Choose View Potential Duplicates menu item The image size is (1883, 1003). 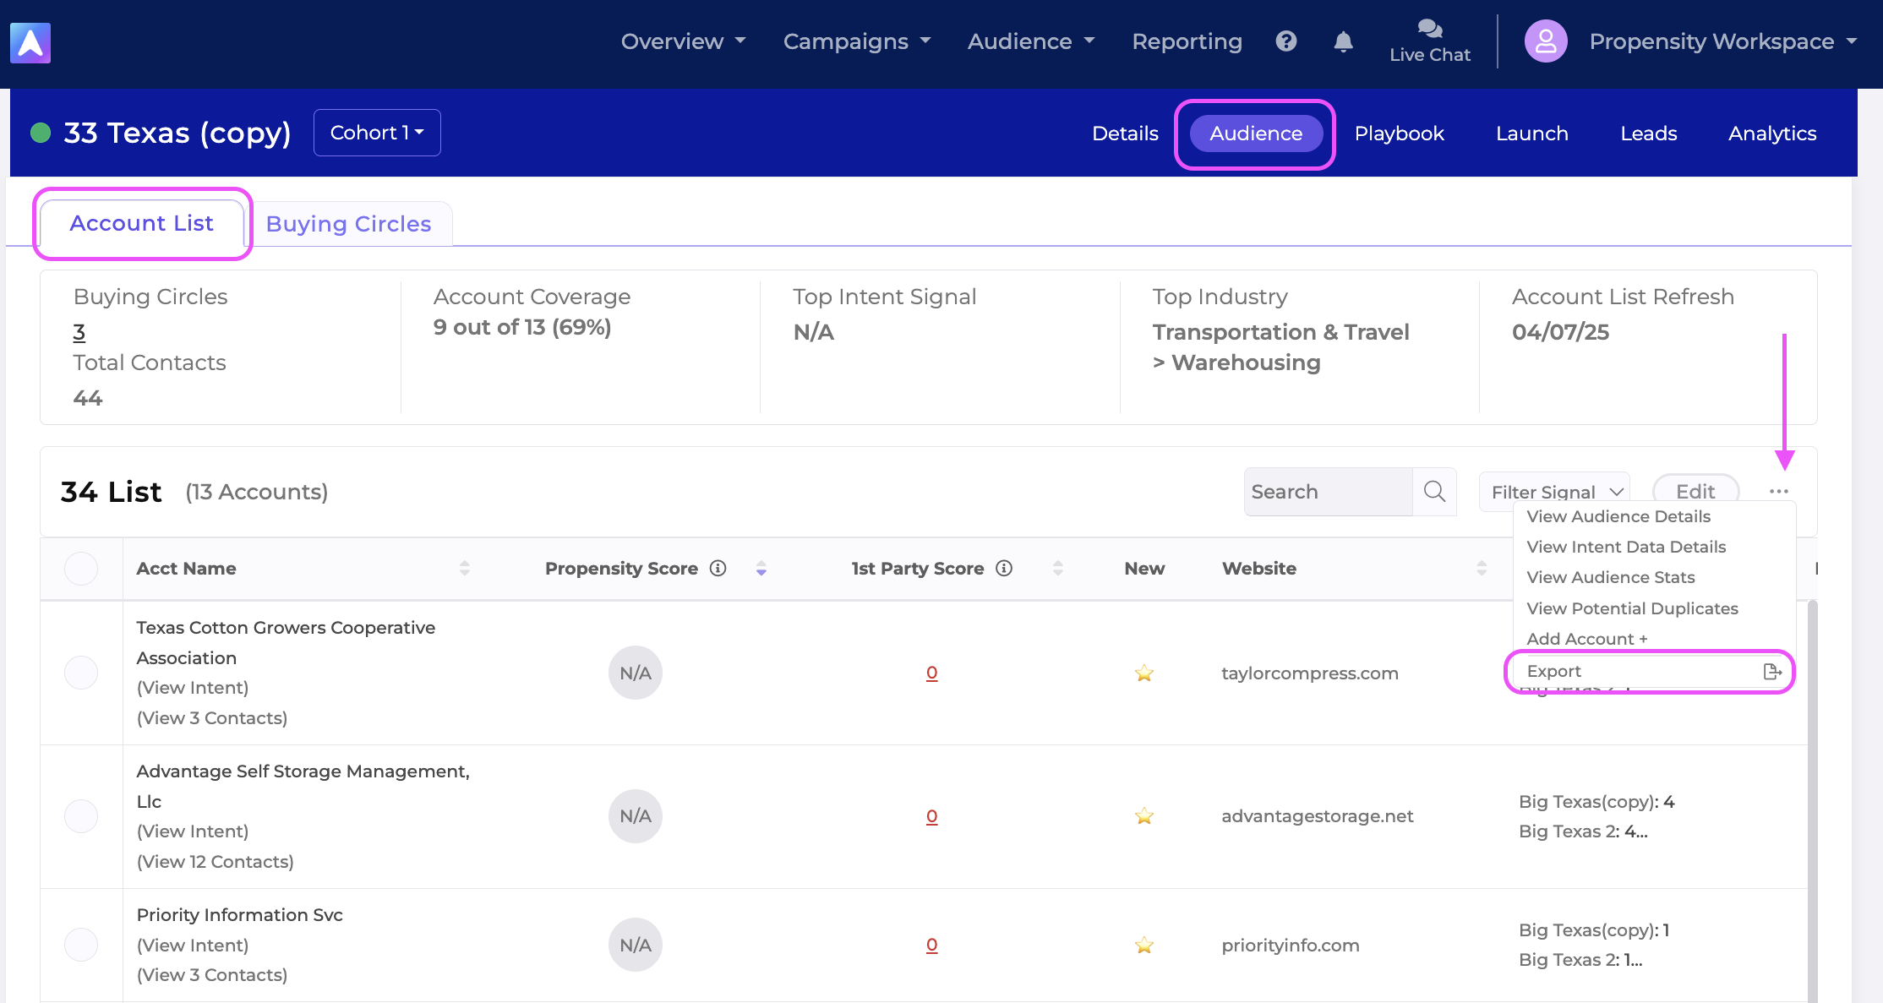[1632, 608]
